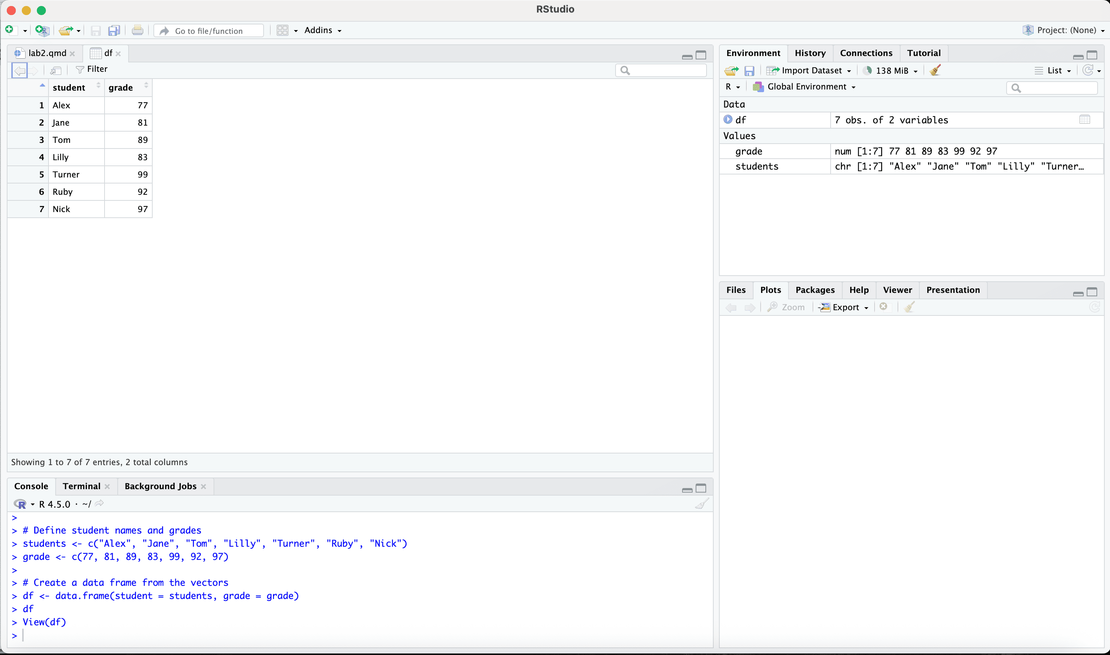Expand the df object details arrow
The height and width of the screenshot is (655, 1110).
click(728, 120)
